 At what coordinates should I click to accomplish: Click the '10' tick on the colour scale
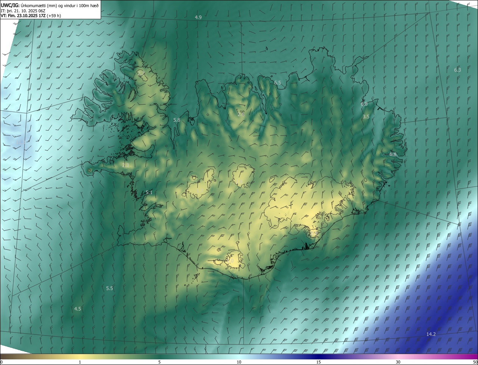point(239,362)
